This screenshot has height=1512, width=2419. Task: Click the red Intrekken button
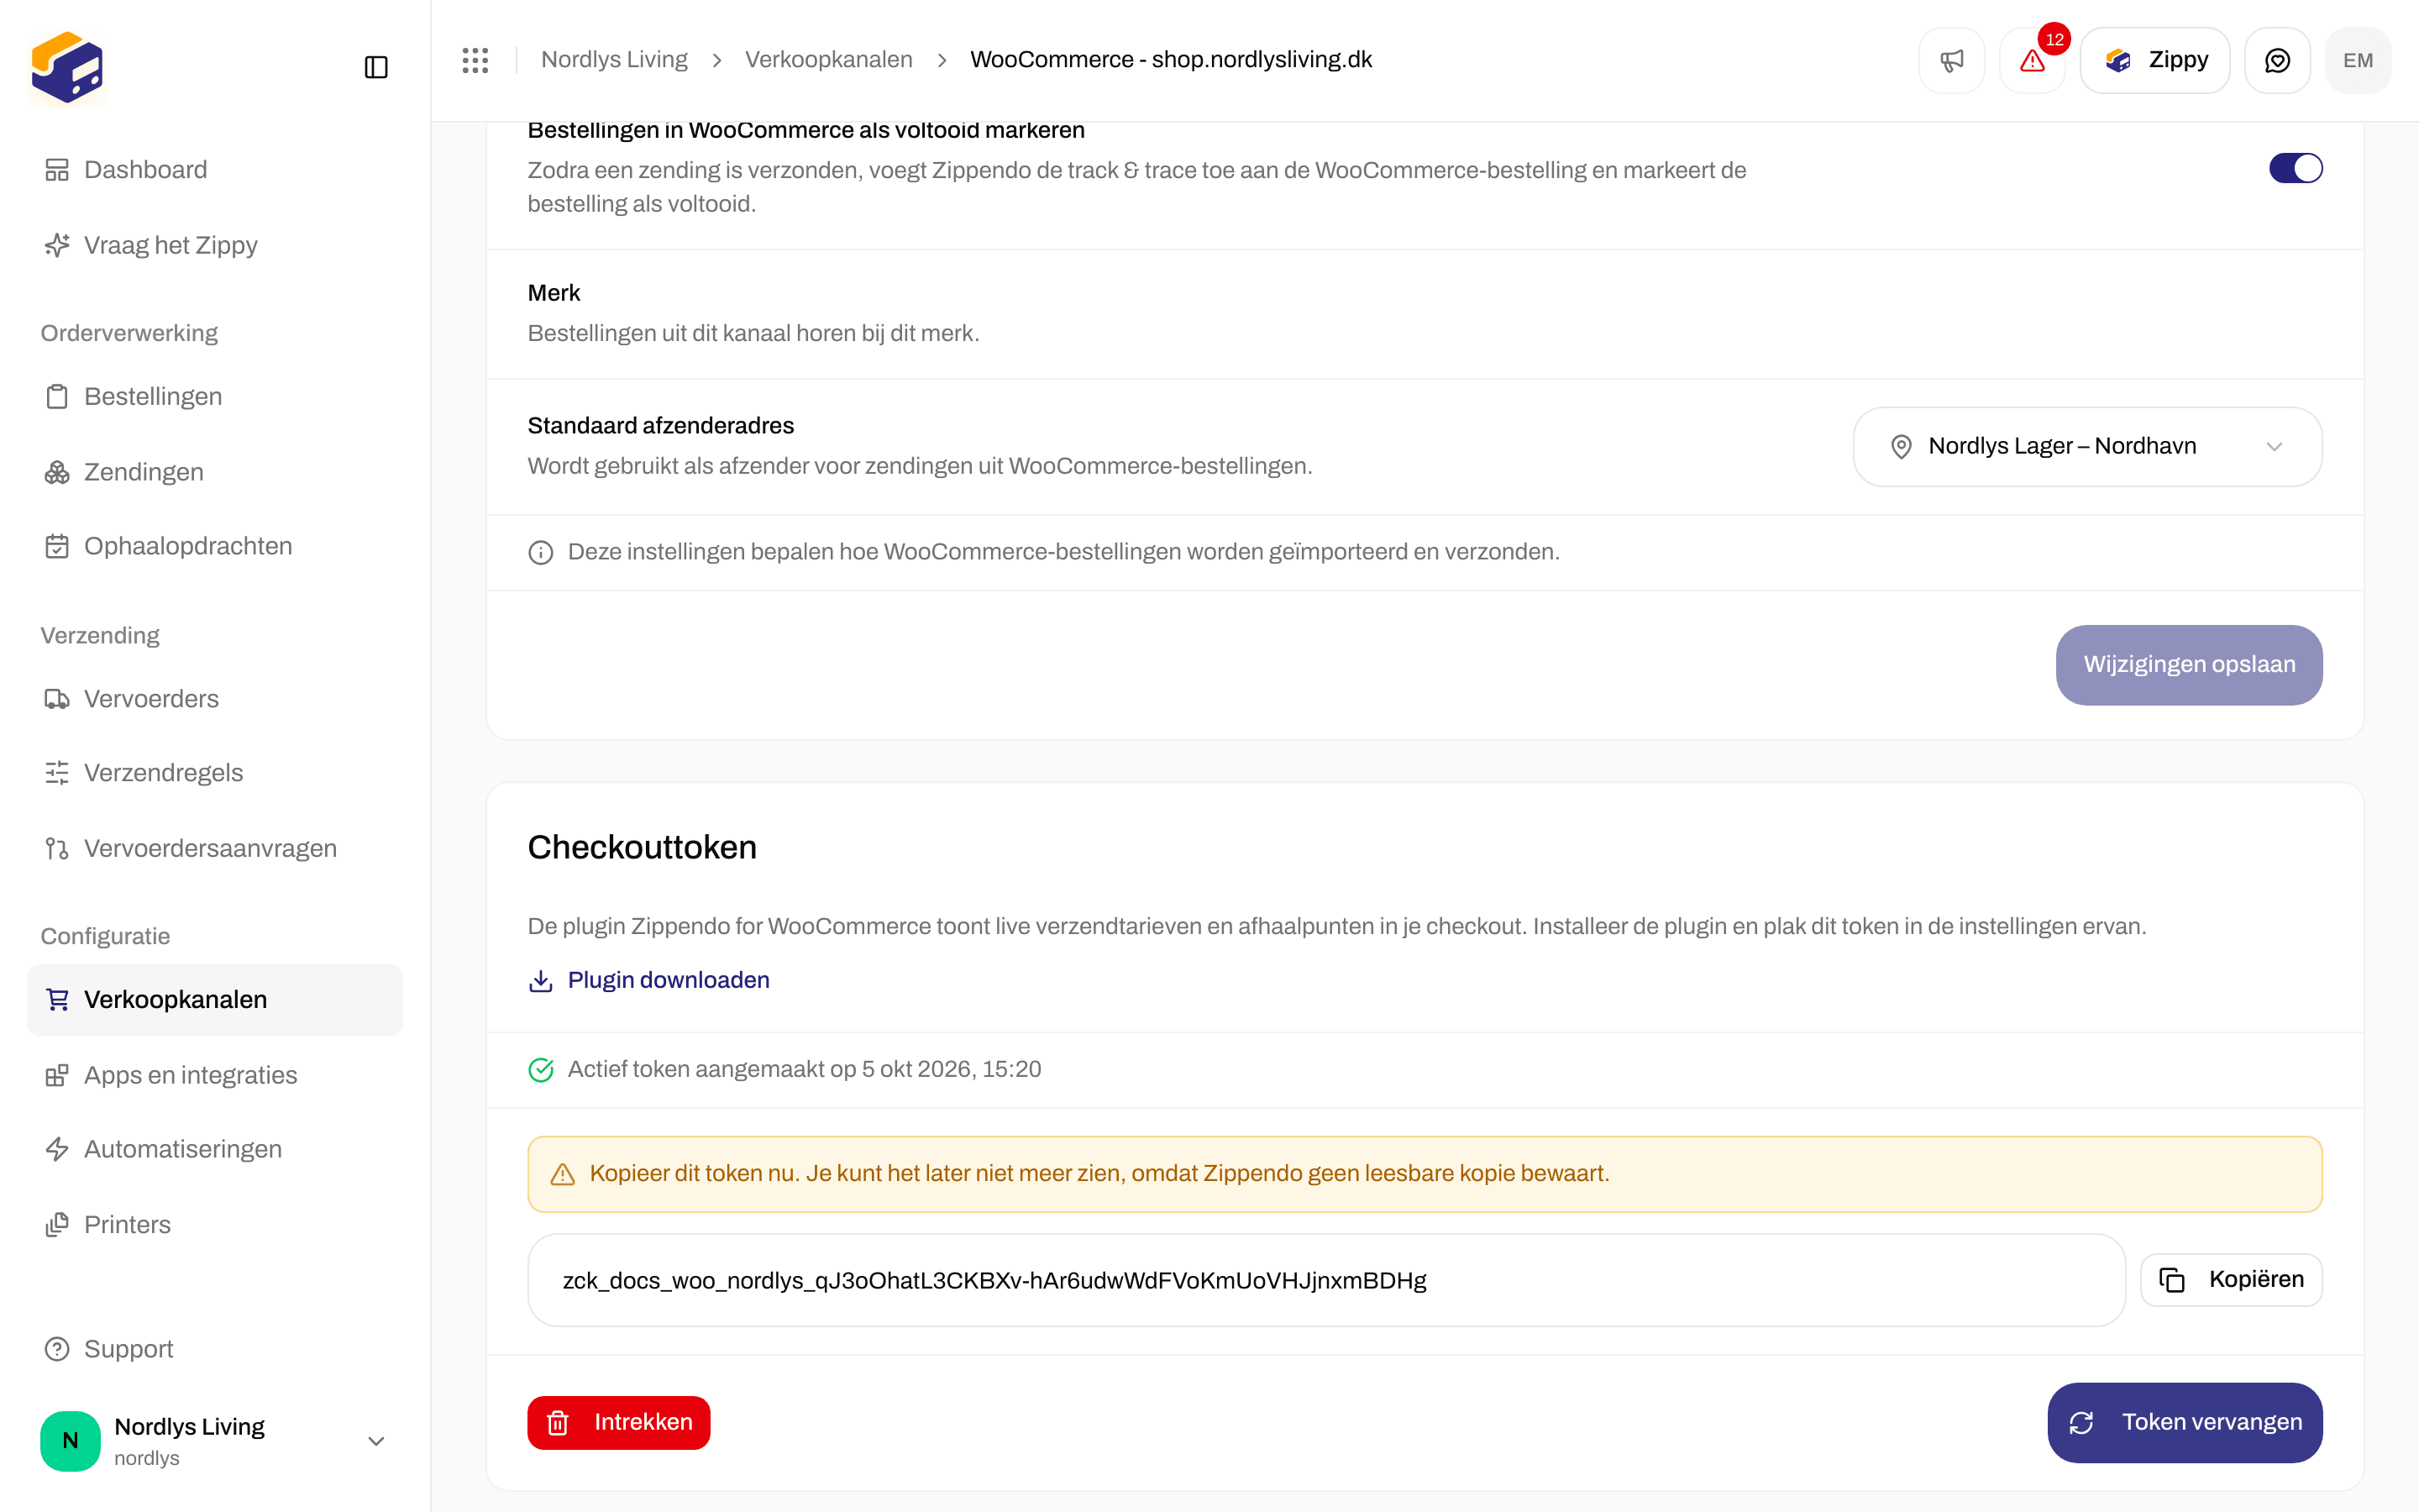619,1422
